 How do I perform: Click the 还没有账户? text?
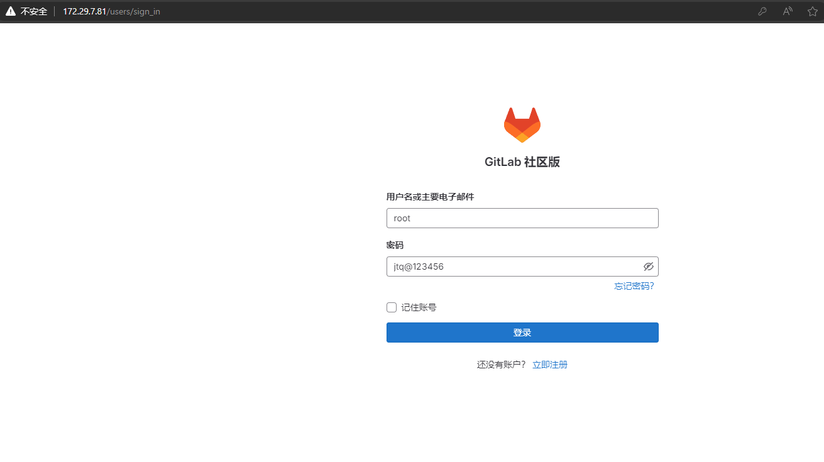coord(501,365)
